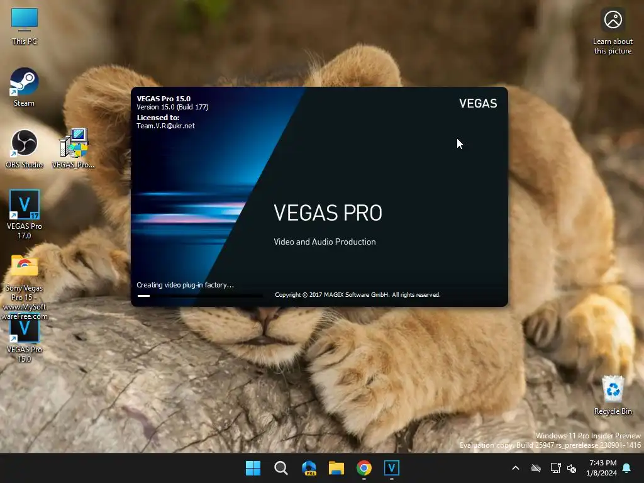Click 'Team.V.R@ukr.net' license text
The width and height of the screenshot is (644, 483).
pos(166,126)
